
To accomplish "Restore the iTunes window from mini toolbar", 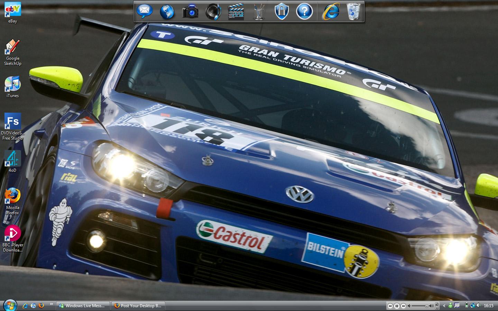I will pyautogui.click(x=437, y=304).
